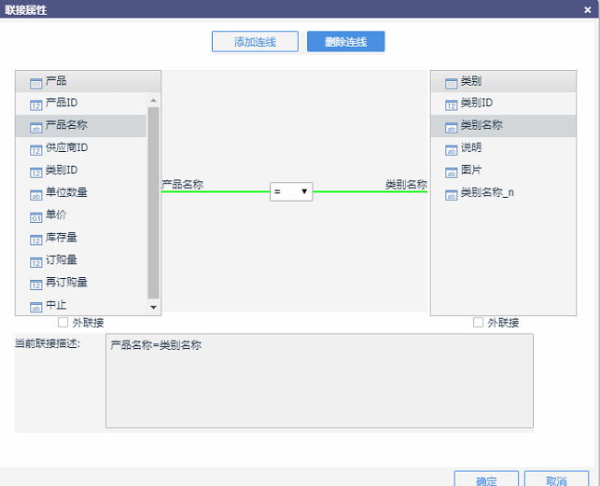This screenshot has height=486, width=600.
Task: Click the text-type icon beside 图片
Action: point(451,173)
